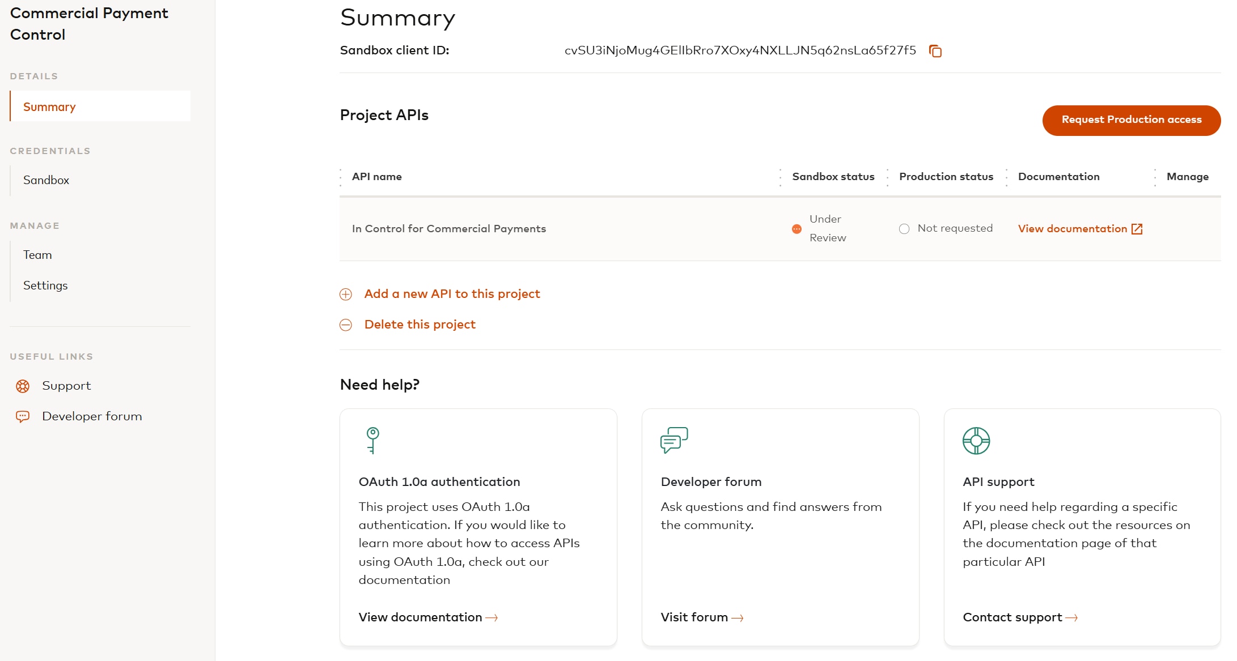
Task: Click the plus circle icon for adding API
Action: [x=346, y=295]
